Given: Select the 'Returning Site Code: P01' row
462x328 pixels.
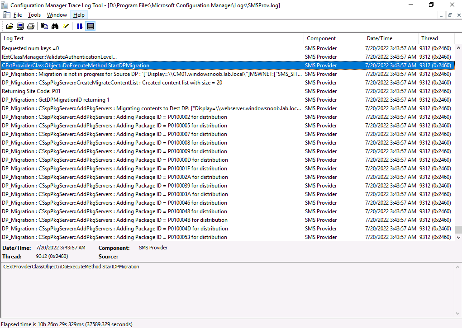Looking at the screenshot, I should (228, 91).
